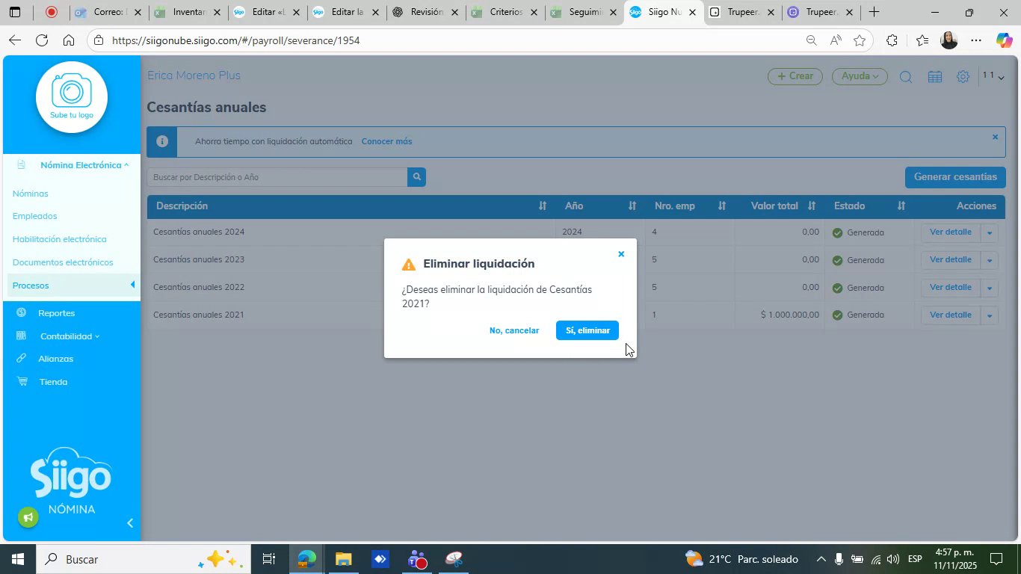This screenshot has height=574, width=1021.
Task: Sort table by Valor total column arrows
Action: pyautogui.click(x=812, y=206)
